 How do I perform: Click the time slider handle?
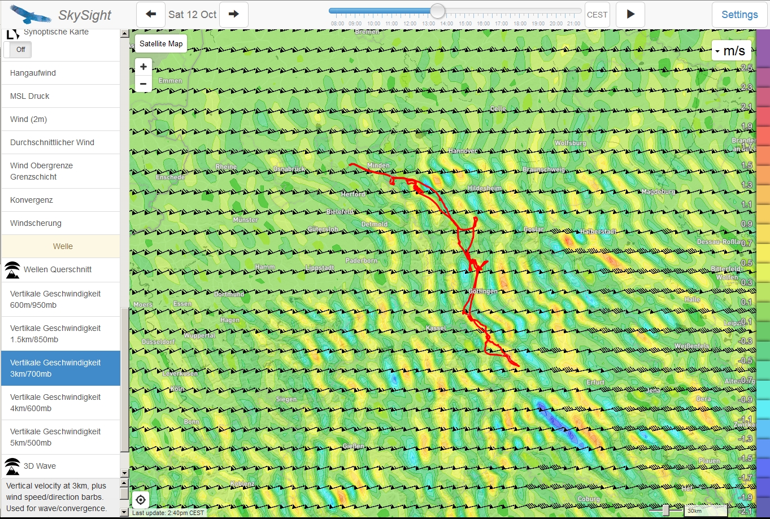[x=437, y=11]
